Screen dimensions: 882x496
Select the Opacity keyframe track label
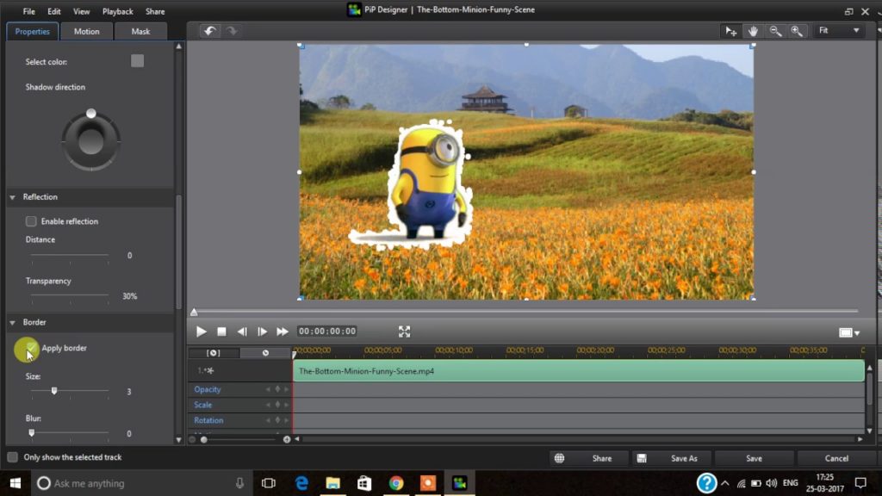coord(208,389)
